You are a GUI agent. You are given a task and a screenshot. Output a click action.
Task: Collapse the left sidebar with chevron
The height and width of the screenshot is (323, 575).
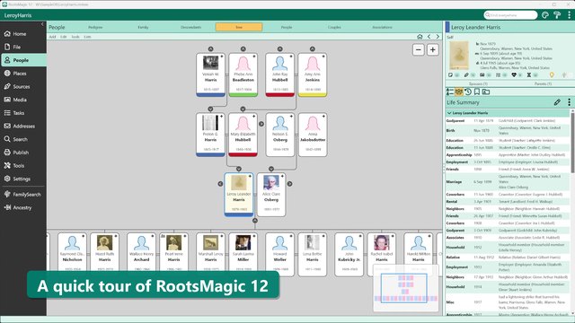point(42,24)
